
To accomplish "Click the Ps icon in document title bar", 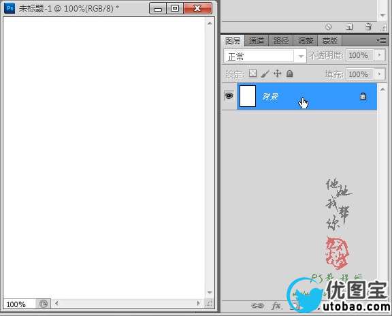I will (x=10, y=8).
